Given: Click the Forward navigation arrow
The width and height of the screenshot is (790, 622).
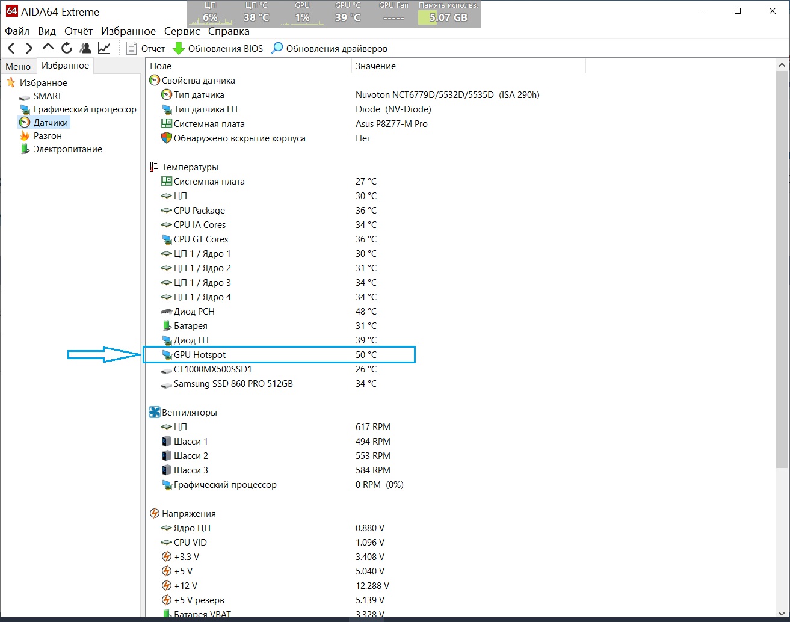Looking at the screenshot, I should (29, 48).
